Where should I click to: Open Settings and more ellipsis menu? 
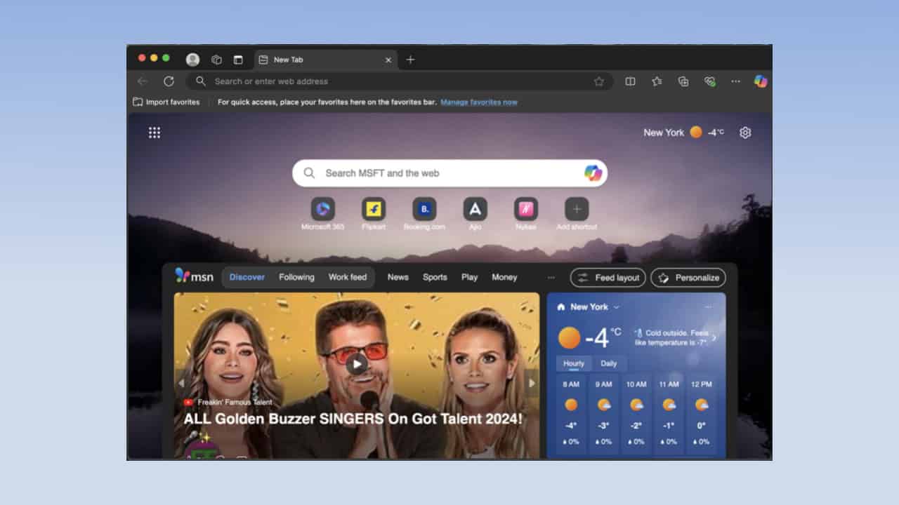tap(735, 81)
